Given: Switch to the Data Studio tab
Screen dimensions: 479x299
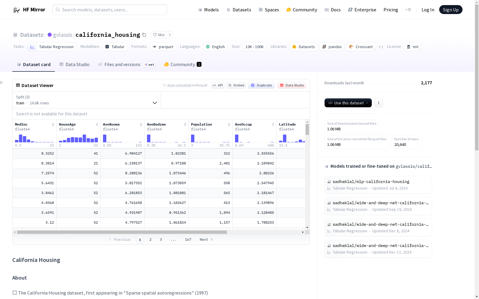Looking at the screenshot, I should 74,65.
